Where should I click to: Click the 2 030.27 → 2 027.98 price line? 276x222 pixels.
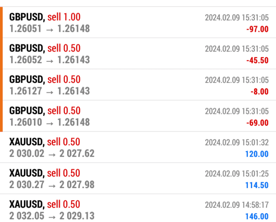click(x=52, y=185)
